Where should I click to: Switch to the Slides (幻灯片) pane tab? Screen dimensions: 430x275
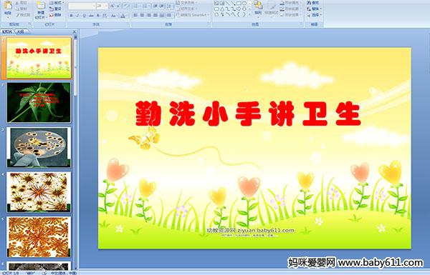click(7, 31)
